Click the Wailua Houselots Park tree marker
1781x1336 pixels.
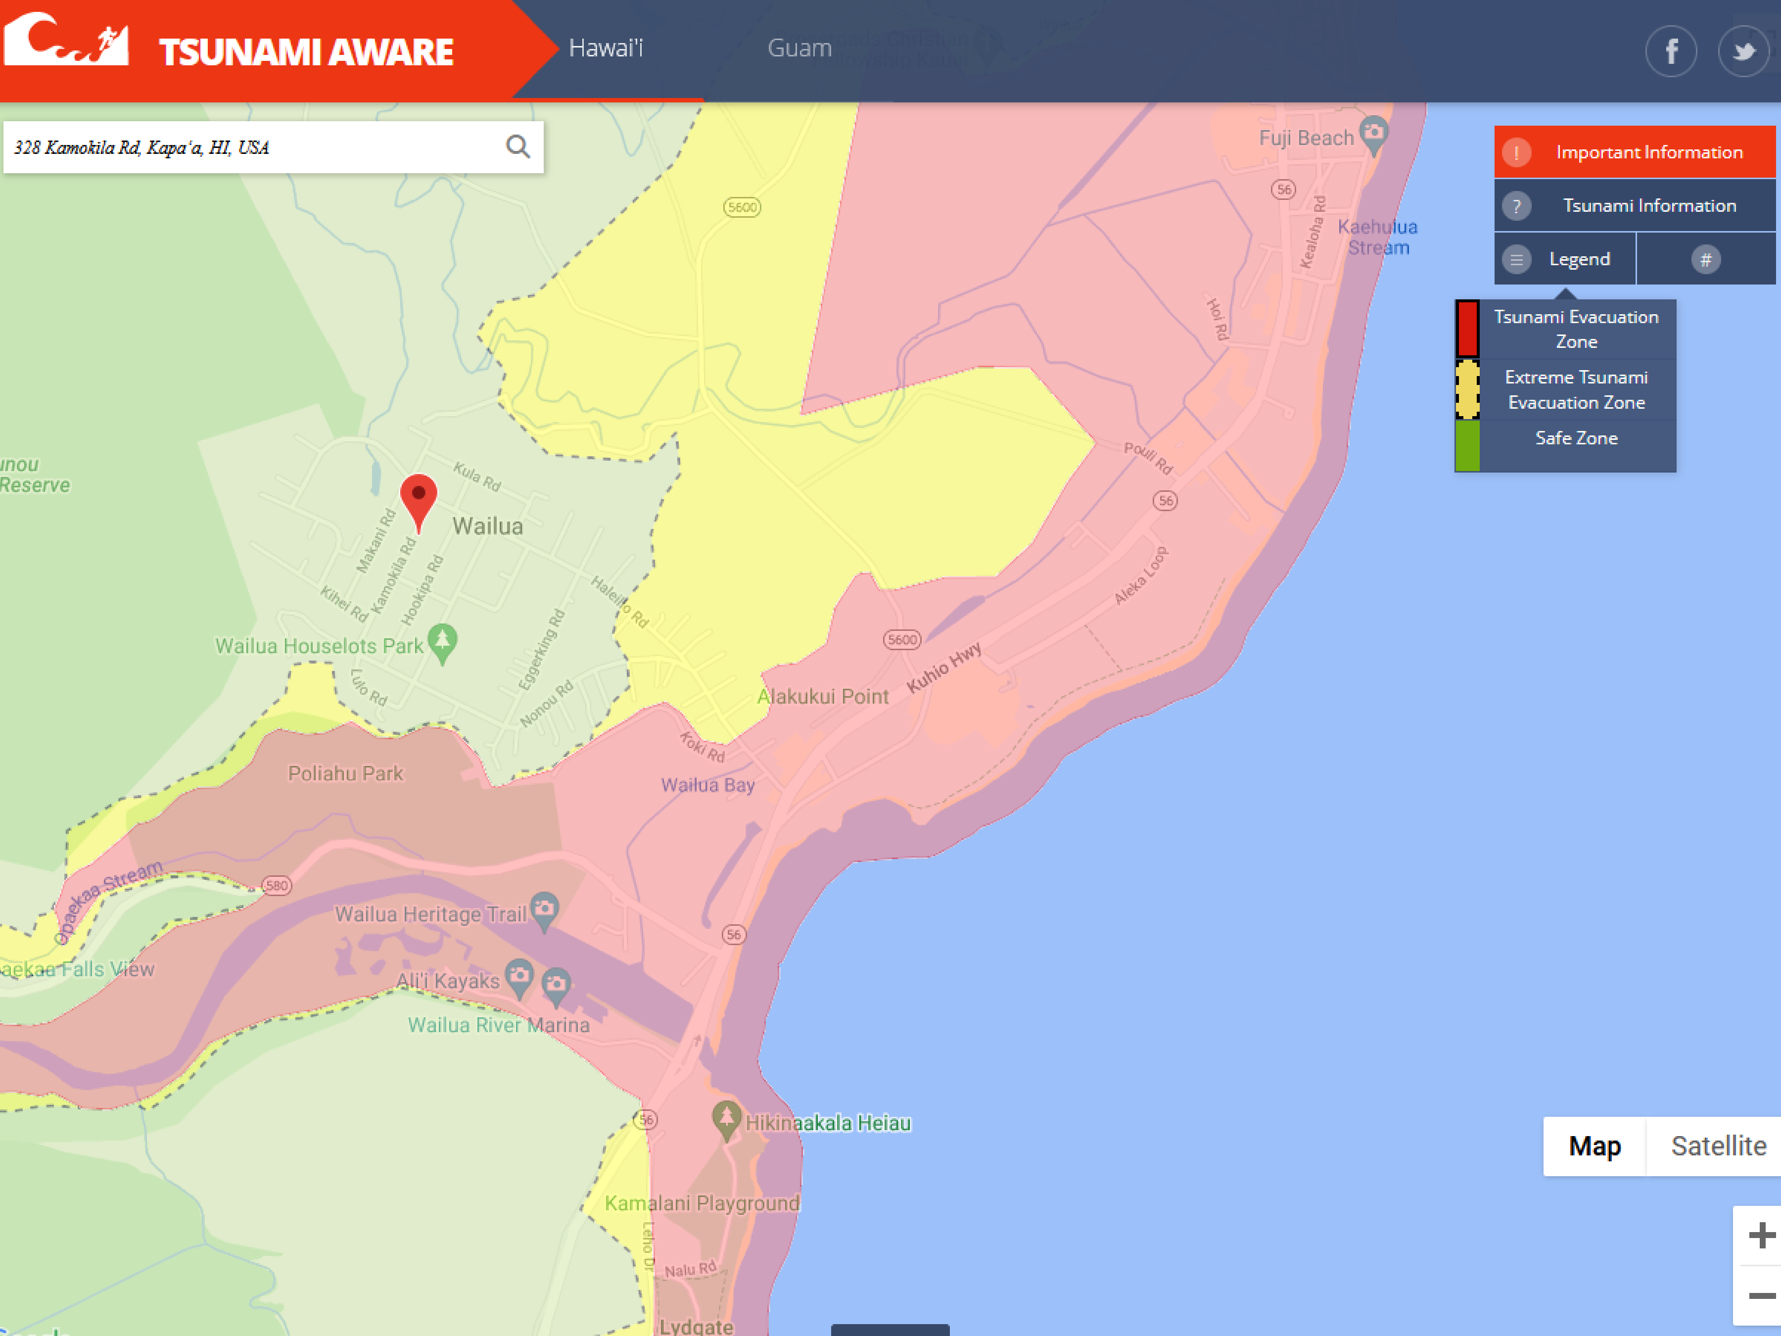point(442,644)
